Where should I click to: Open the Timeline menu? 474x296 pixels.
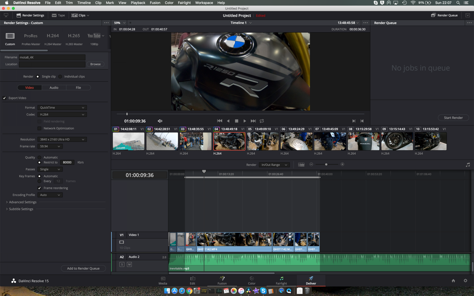click(84, 3)
